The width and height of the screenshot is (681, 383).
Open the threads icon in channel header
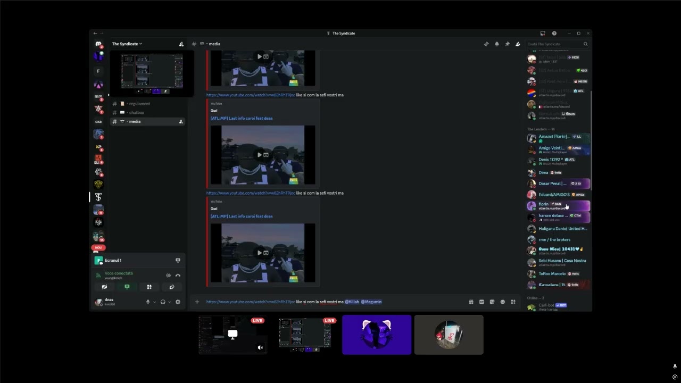(486, 44)
